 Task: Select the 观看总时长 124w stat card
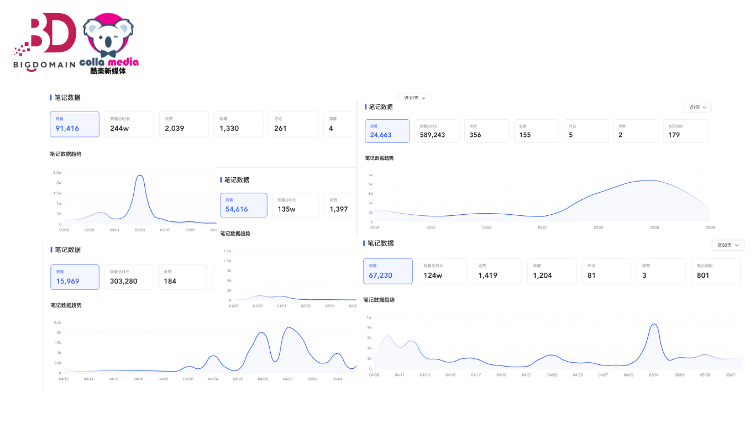point(442,272)
